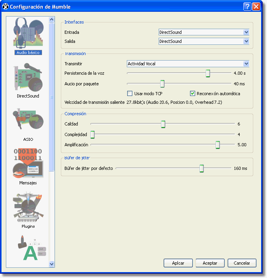
Task: Click the 'Compresión' group heading
Action: (x=75, y=114)
